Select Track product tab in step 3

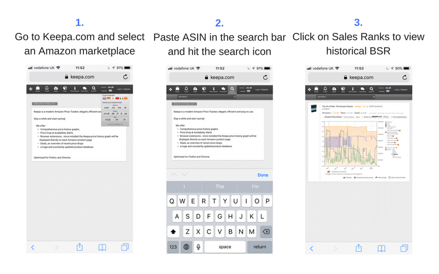(x=349, y=117)
